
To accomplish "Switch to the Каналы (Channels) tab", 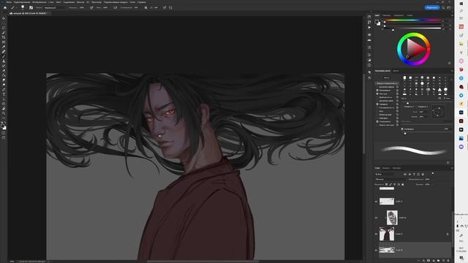I will pyautogui.click(x=386, y=168).
